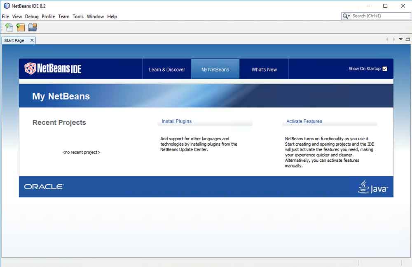Maximize the editor window icon
The width and height of the screenshot is (412, 267).
(x=408, y=39)
